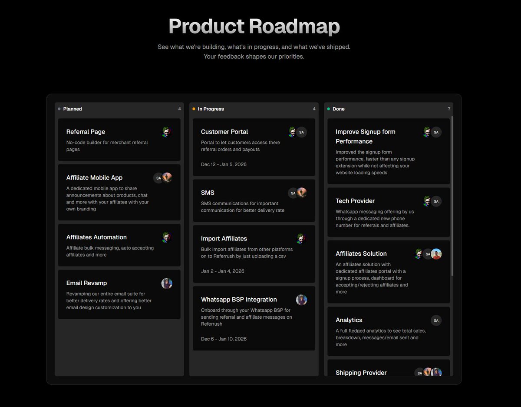This screenshot has height=407, width=521.
Task: Click the joker avatar on Affiliates Automation card
Action: click(167, 237)
